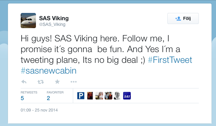Open the #FirstTweet hashtag
Image resolution: width=216 pixels, height=126 pixels.
(170, 60)
